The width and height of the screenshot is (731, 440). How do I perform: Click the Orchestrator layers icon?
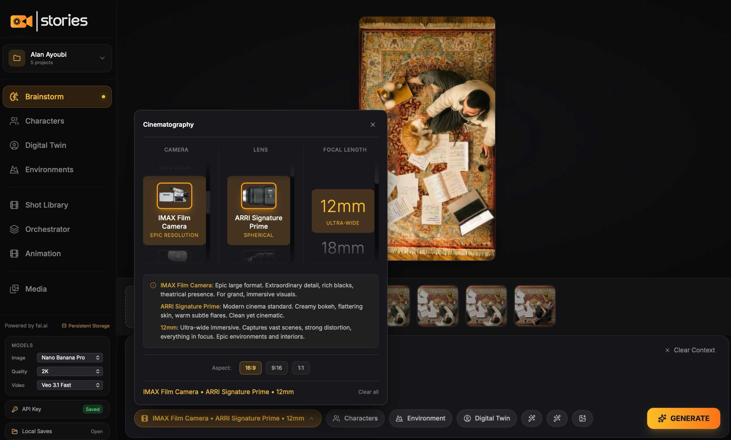point(14,229)
